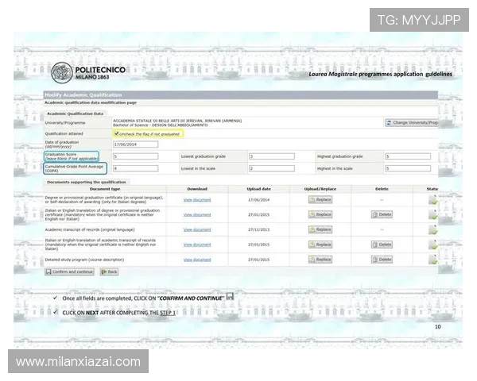Click the Confirm and continue button
477x381 pixels.
tap(69, 271)
